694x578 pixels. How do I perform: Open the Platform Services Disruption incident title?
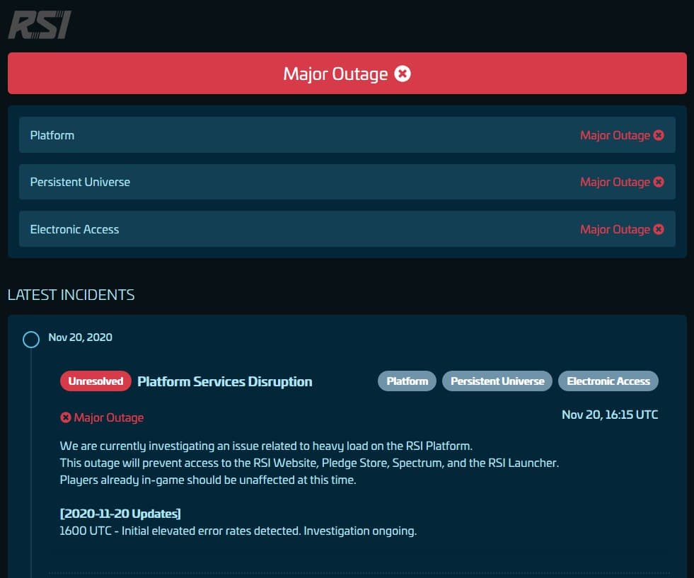tap(225, 381)
